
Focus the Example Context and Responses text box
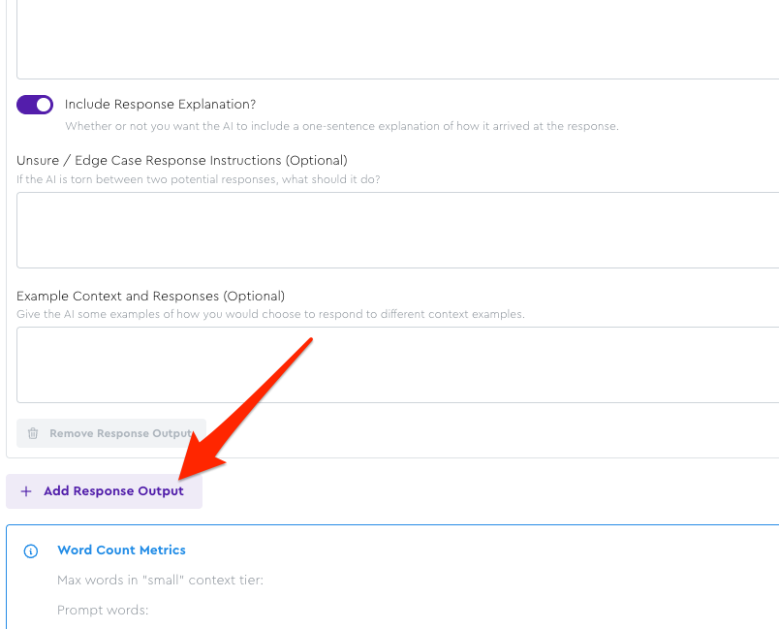pos(397,364)
